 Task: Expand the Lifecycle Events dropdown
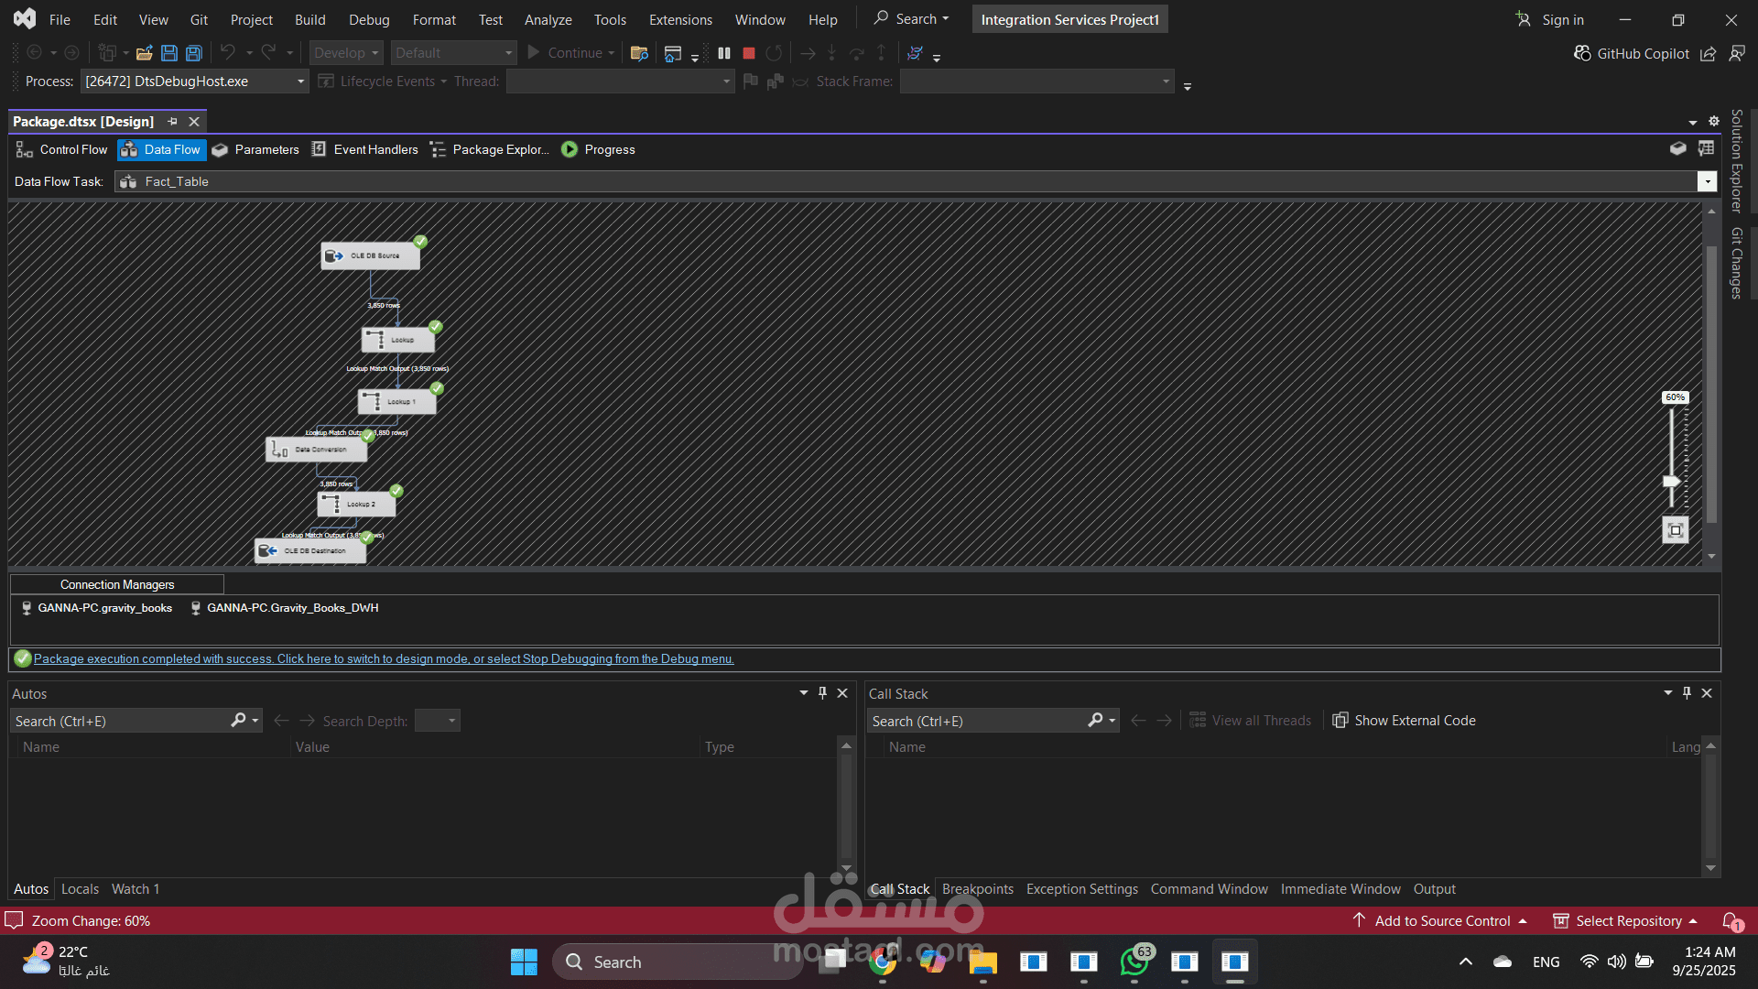click(443, 82)
